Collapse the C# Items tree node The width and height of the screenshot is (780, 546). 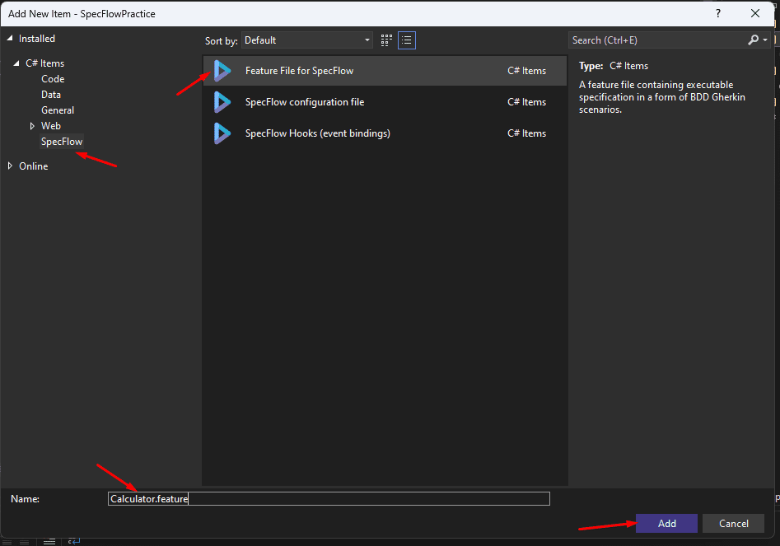point(16,63)
